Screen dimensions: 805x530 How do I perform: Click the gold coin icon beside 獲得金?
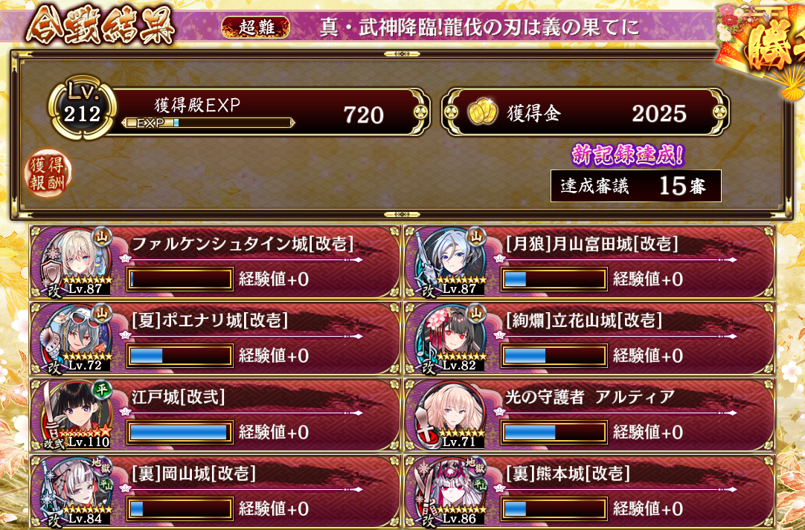pos(482,112)
